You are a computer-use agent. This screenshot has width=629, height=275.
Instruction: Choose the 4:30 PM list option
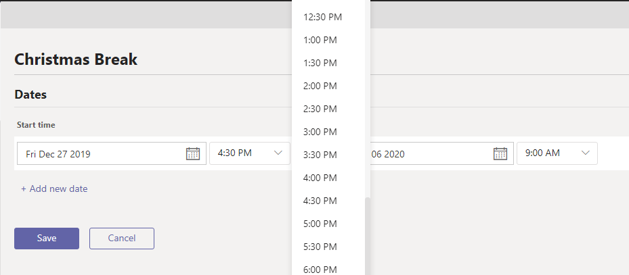[x=320, y=201]
